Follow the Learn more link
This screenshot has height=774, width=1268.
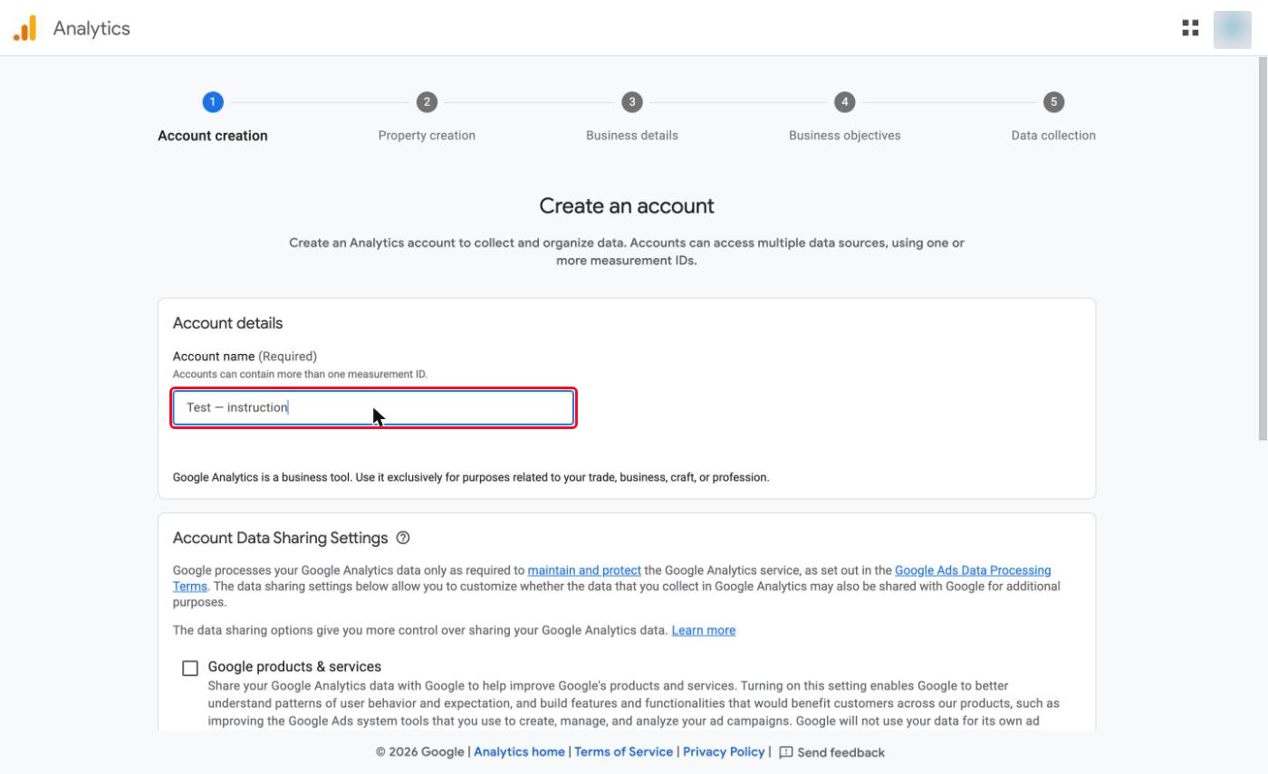tap(704, 630)
